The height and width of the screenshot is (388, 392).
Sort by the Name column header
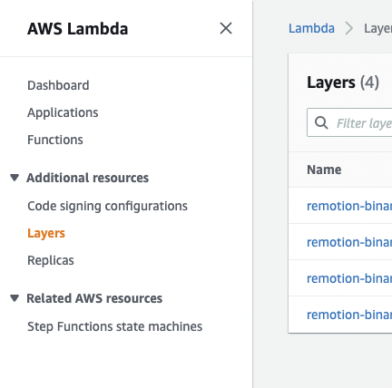click(324, 170)
